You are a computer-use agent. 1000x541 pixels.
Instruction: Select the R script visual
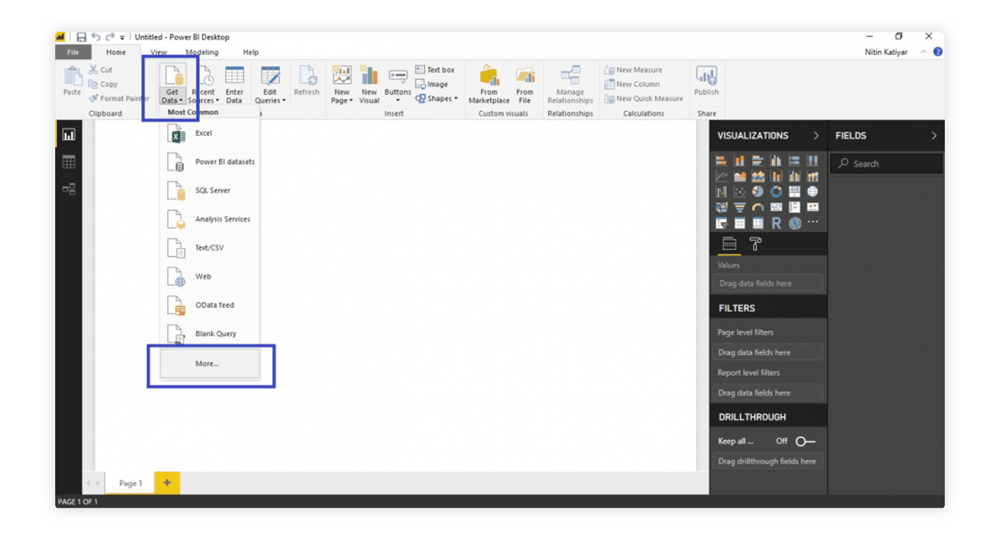pos(776,224)
